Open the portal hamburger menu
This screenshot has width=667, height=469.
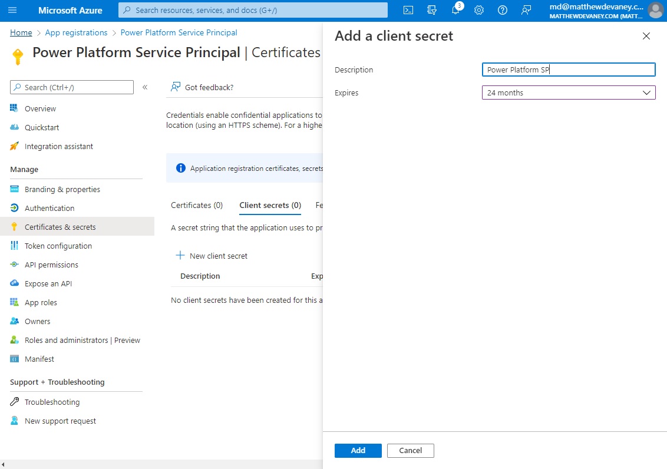(13, 10)
